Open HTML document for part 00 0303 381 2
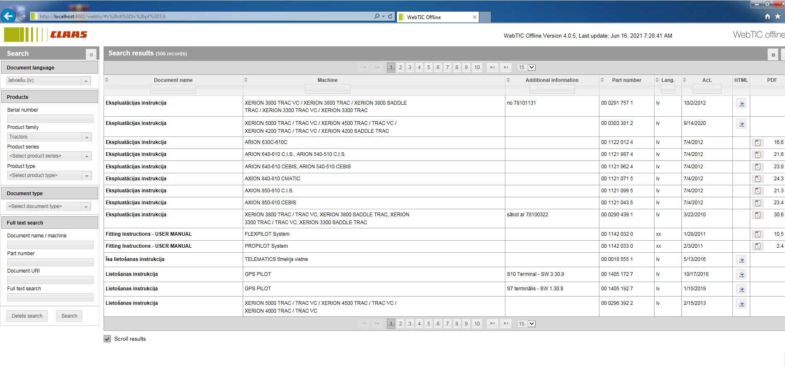The height and width of the screenshot is (366, 785). click(742, 124)
